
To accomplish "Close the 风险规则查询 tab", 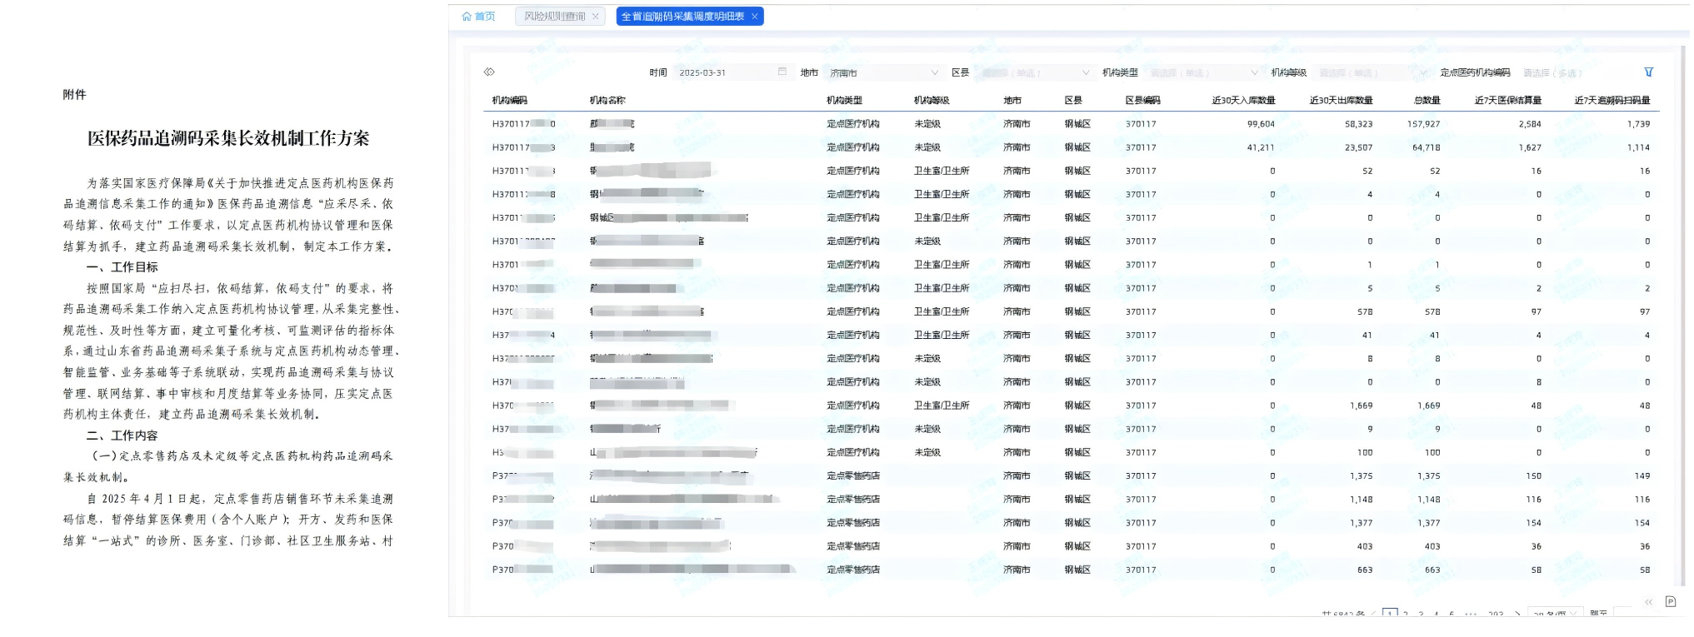I will coord(596,17).
